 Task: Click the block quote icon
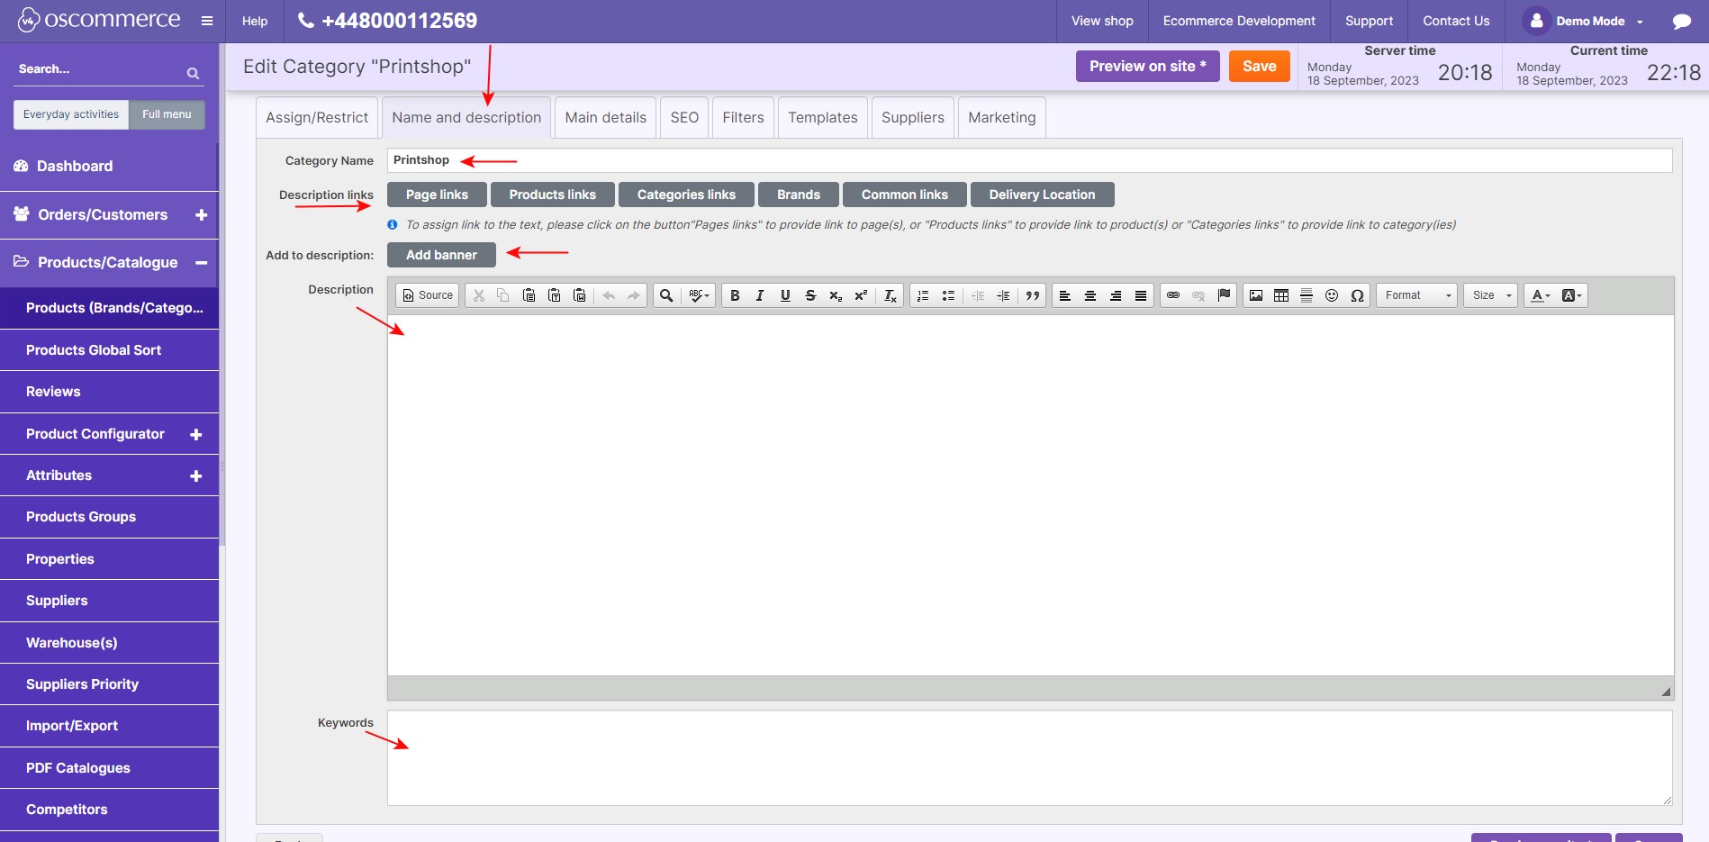tap(1033, 295)
